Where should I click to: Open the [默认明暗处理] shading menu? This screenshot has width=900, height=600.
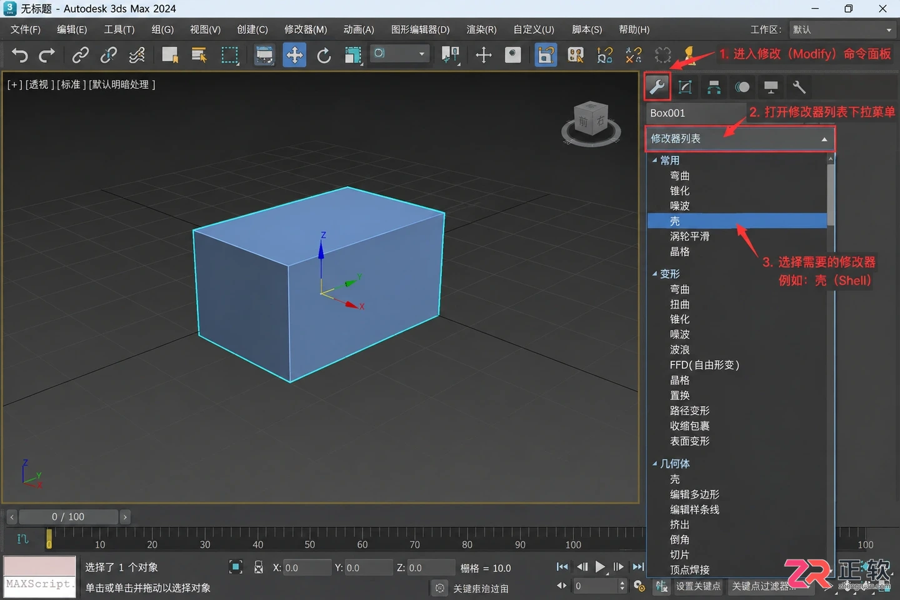tap(122, 84)
